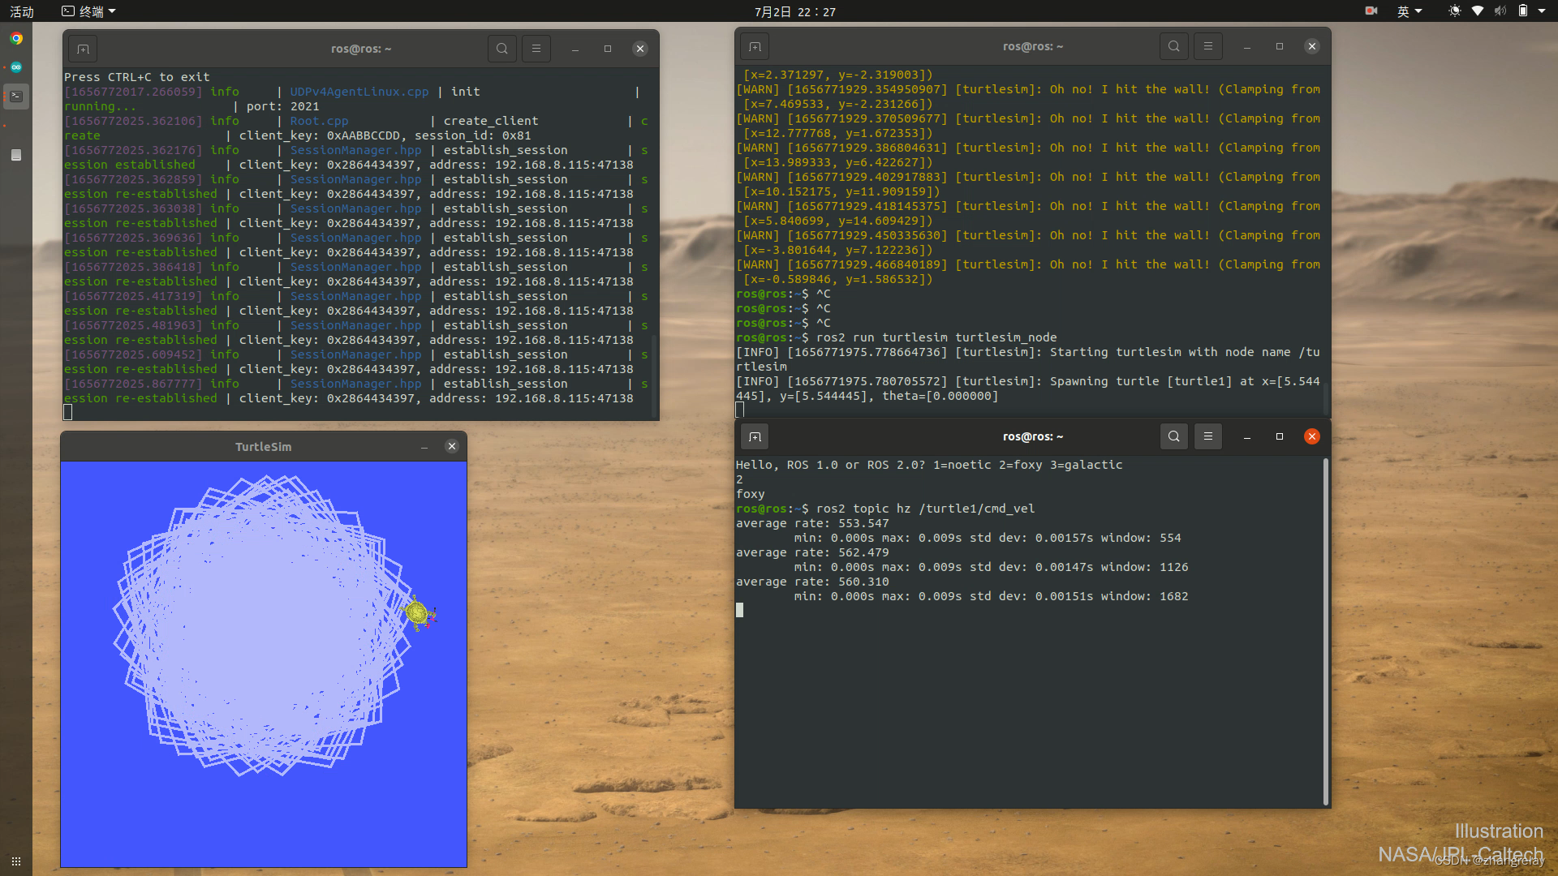Click the 'Spawning turtle [turtle1]' info line
The image size is (1558, 876).
(1028, 389)
